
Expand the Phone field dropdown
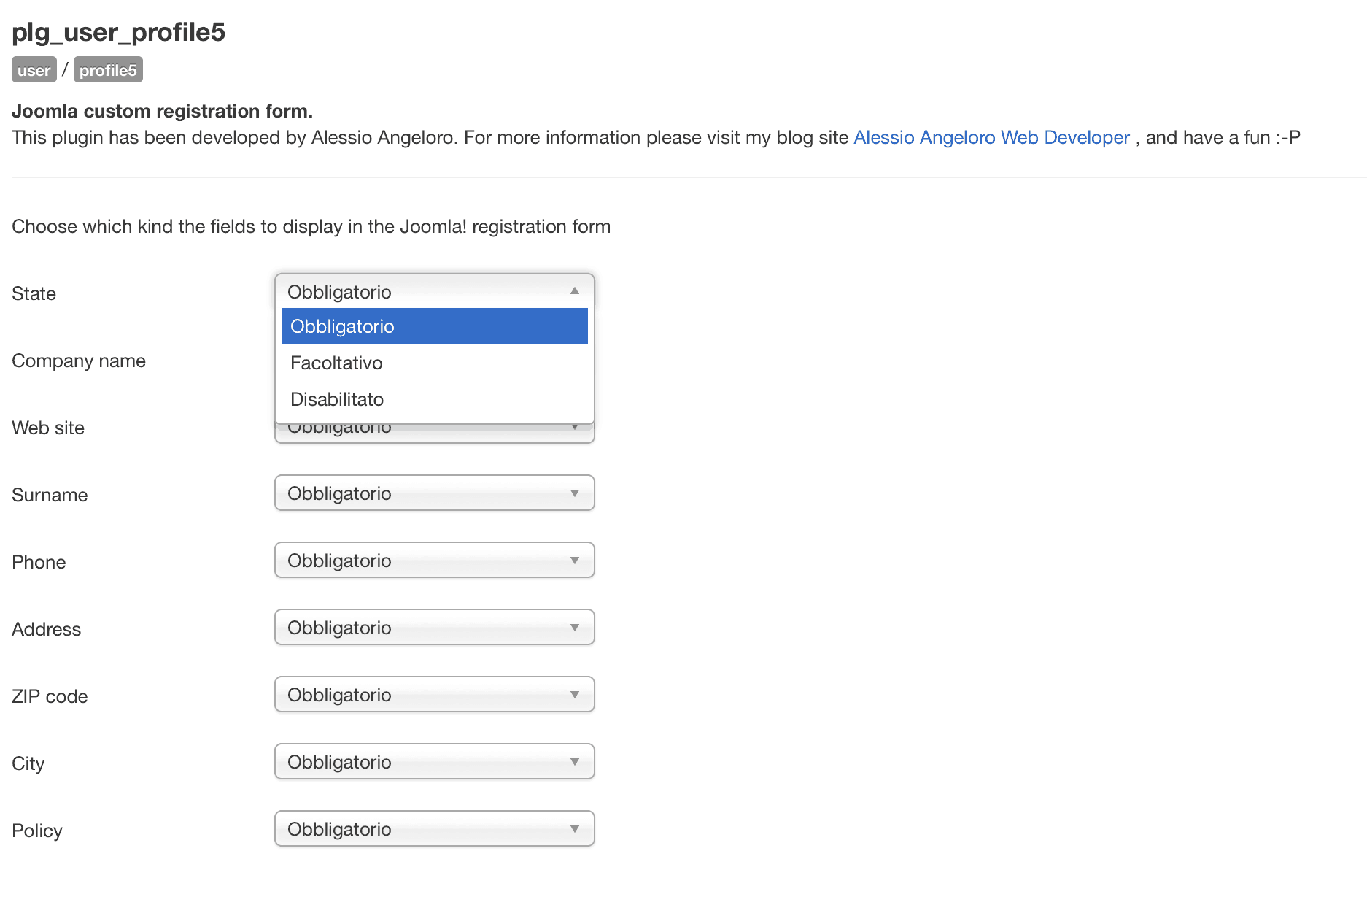coord(434,561)
